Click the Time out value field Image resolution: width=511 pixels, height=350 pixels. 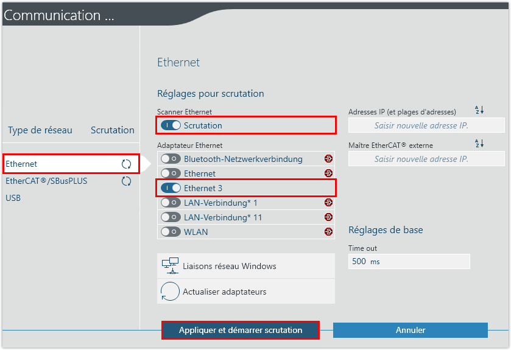tap(409, 261)
